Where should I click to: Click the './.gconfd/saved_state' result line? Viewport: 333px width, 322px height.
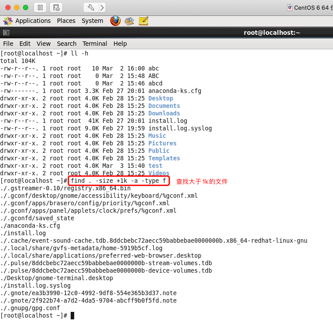pos(37,218)
